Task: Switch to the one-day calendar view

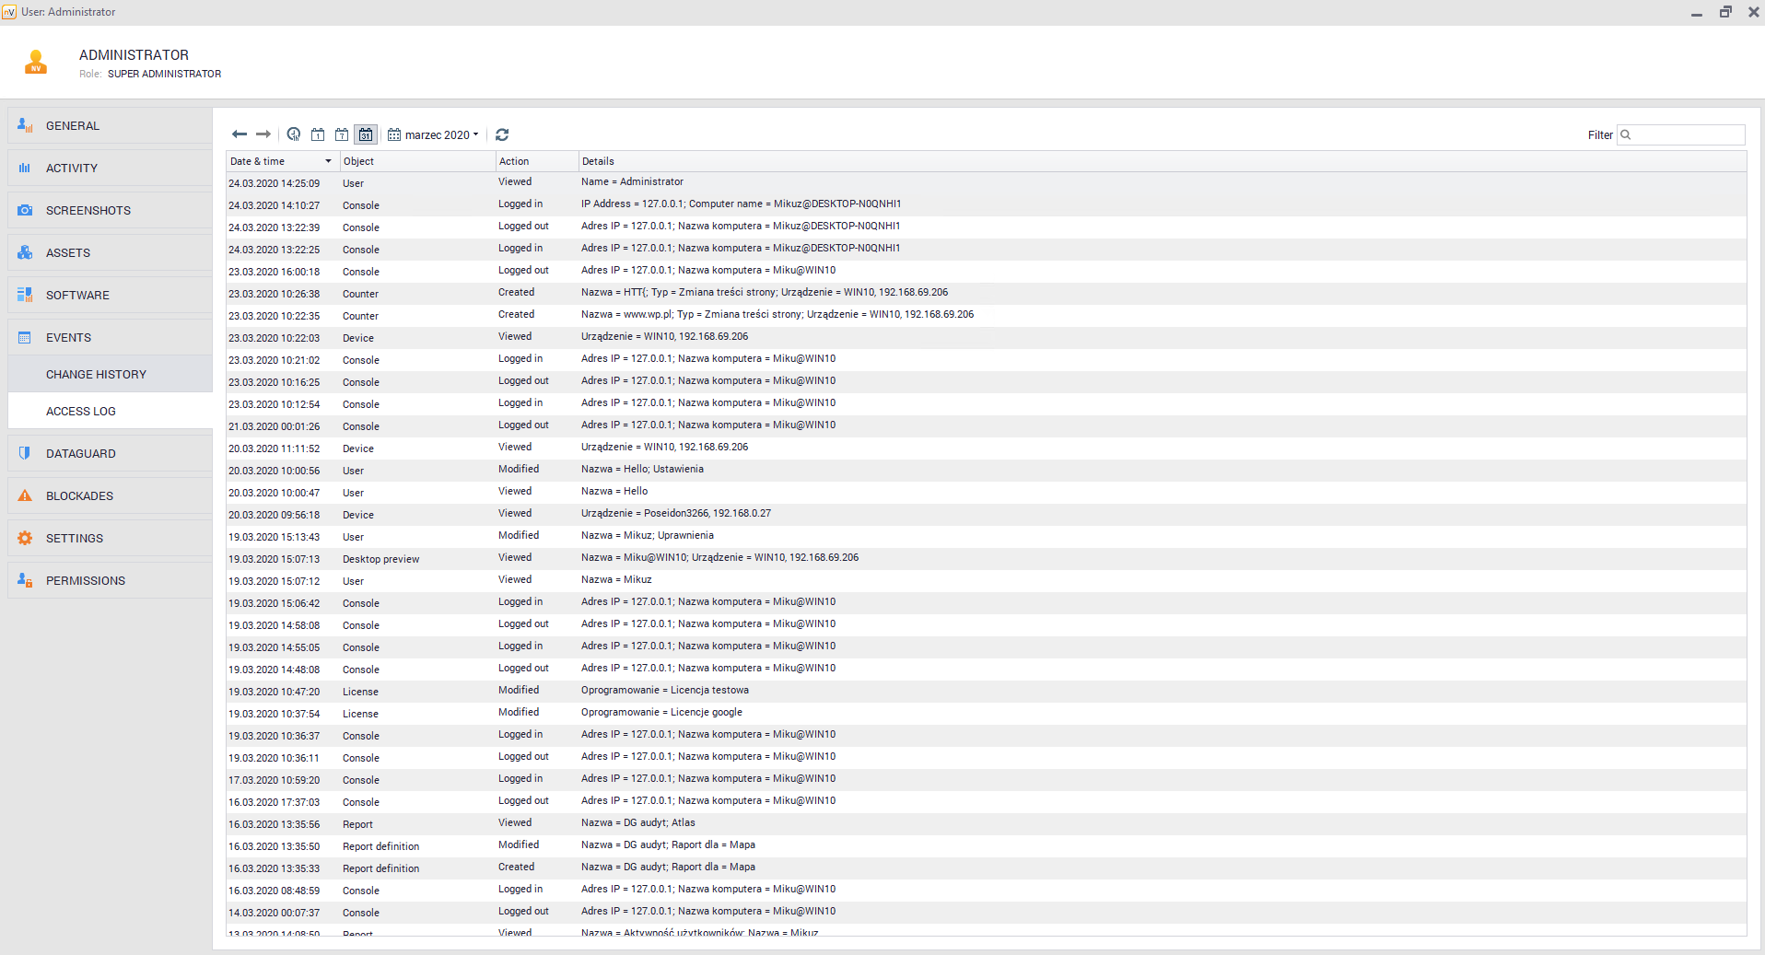Action: (318, 134)
